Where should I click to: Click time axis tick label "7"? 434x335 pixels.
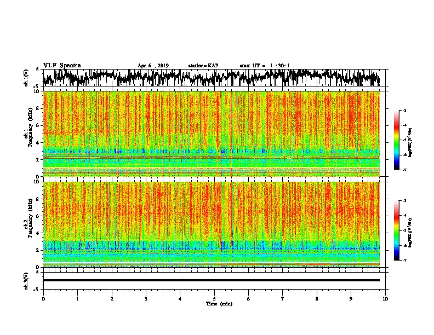tap(283, 299)
